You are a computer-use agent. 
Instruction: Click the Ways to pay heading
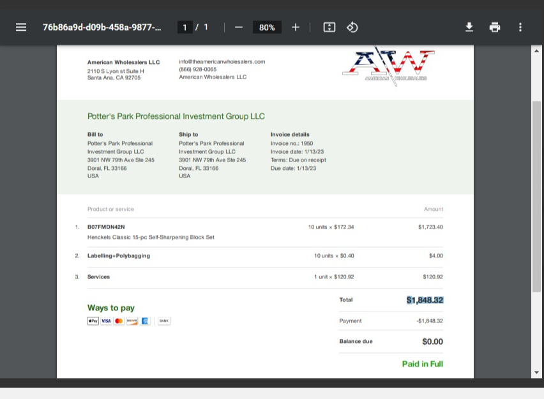111,308
